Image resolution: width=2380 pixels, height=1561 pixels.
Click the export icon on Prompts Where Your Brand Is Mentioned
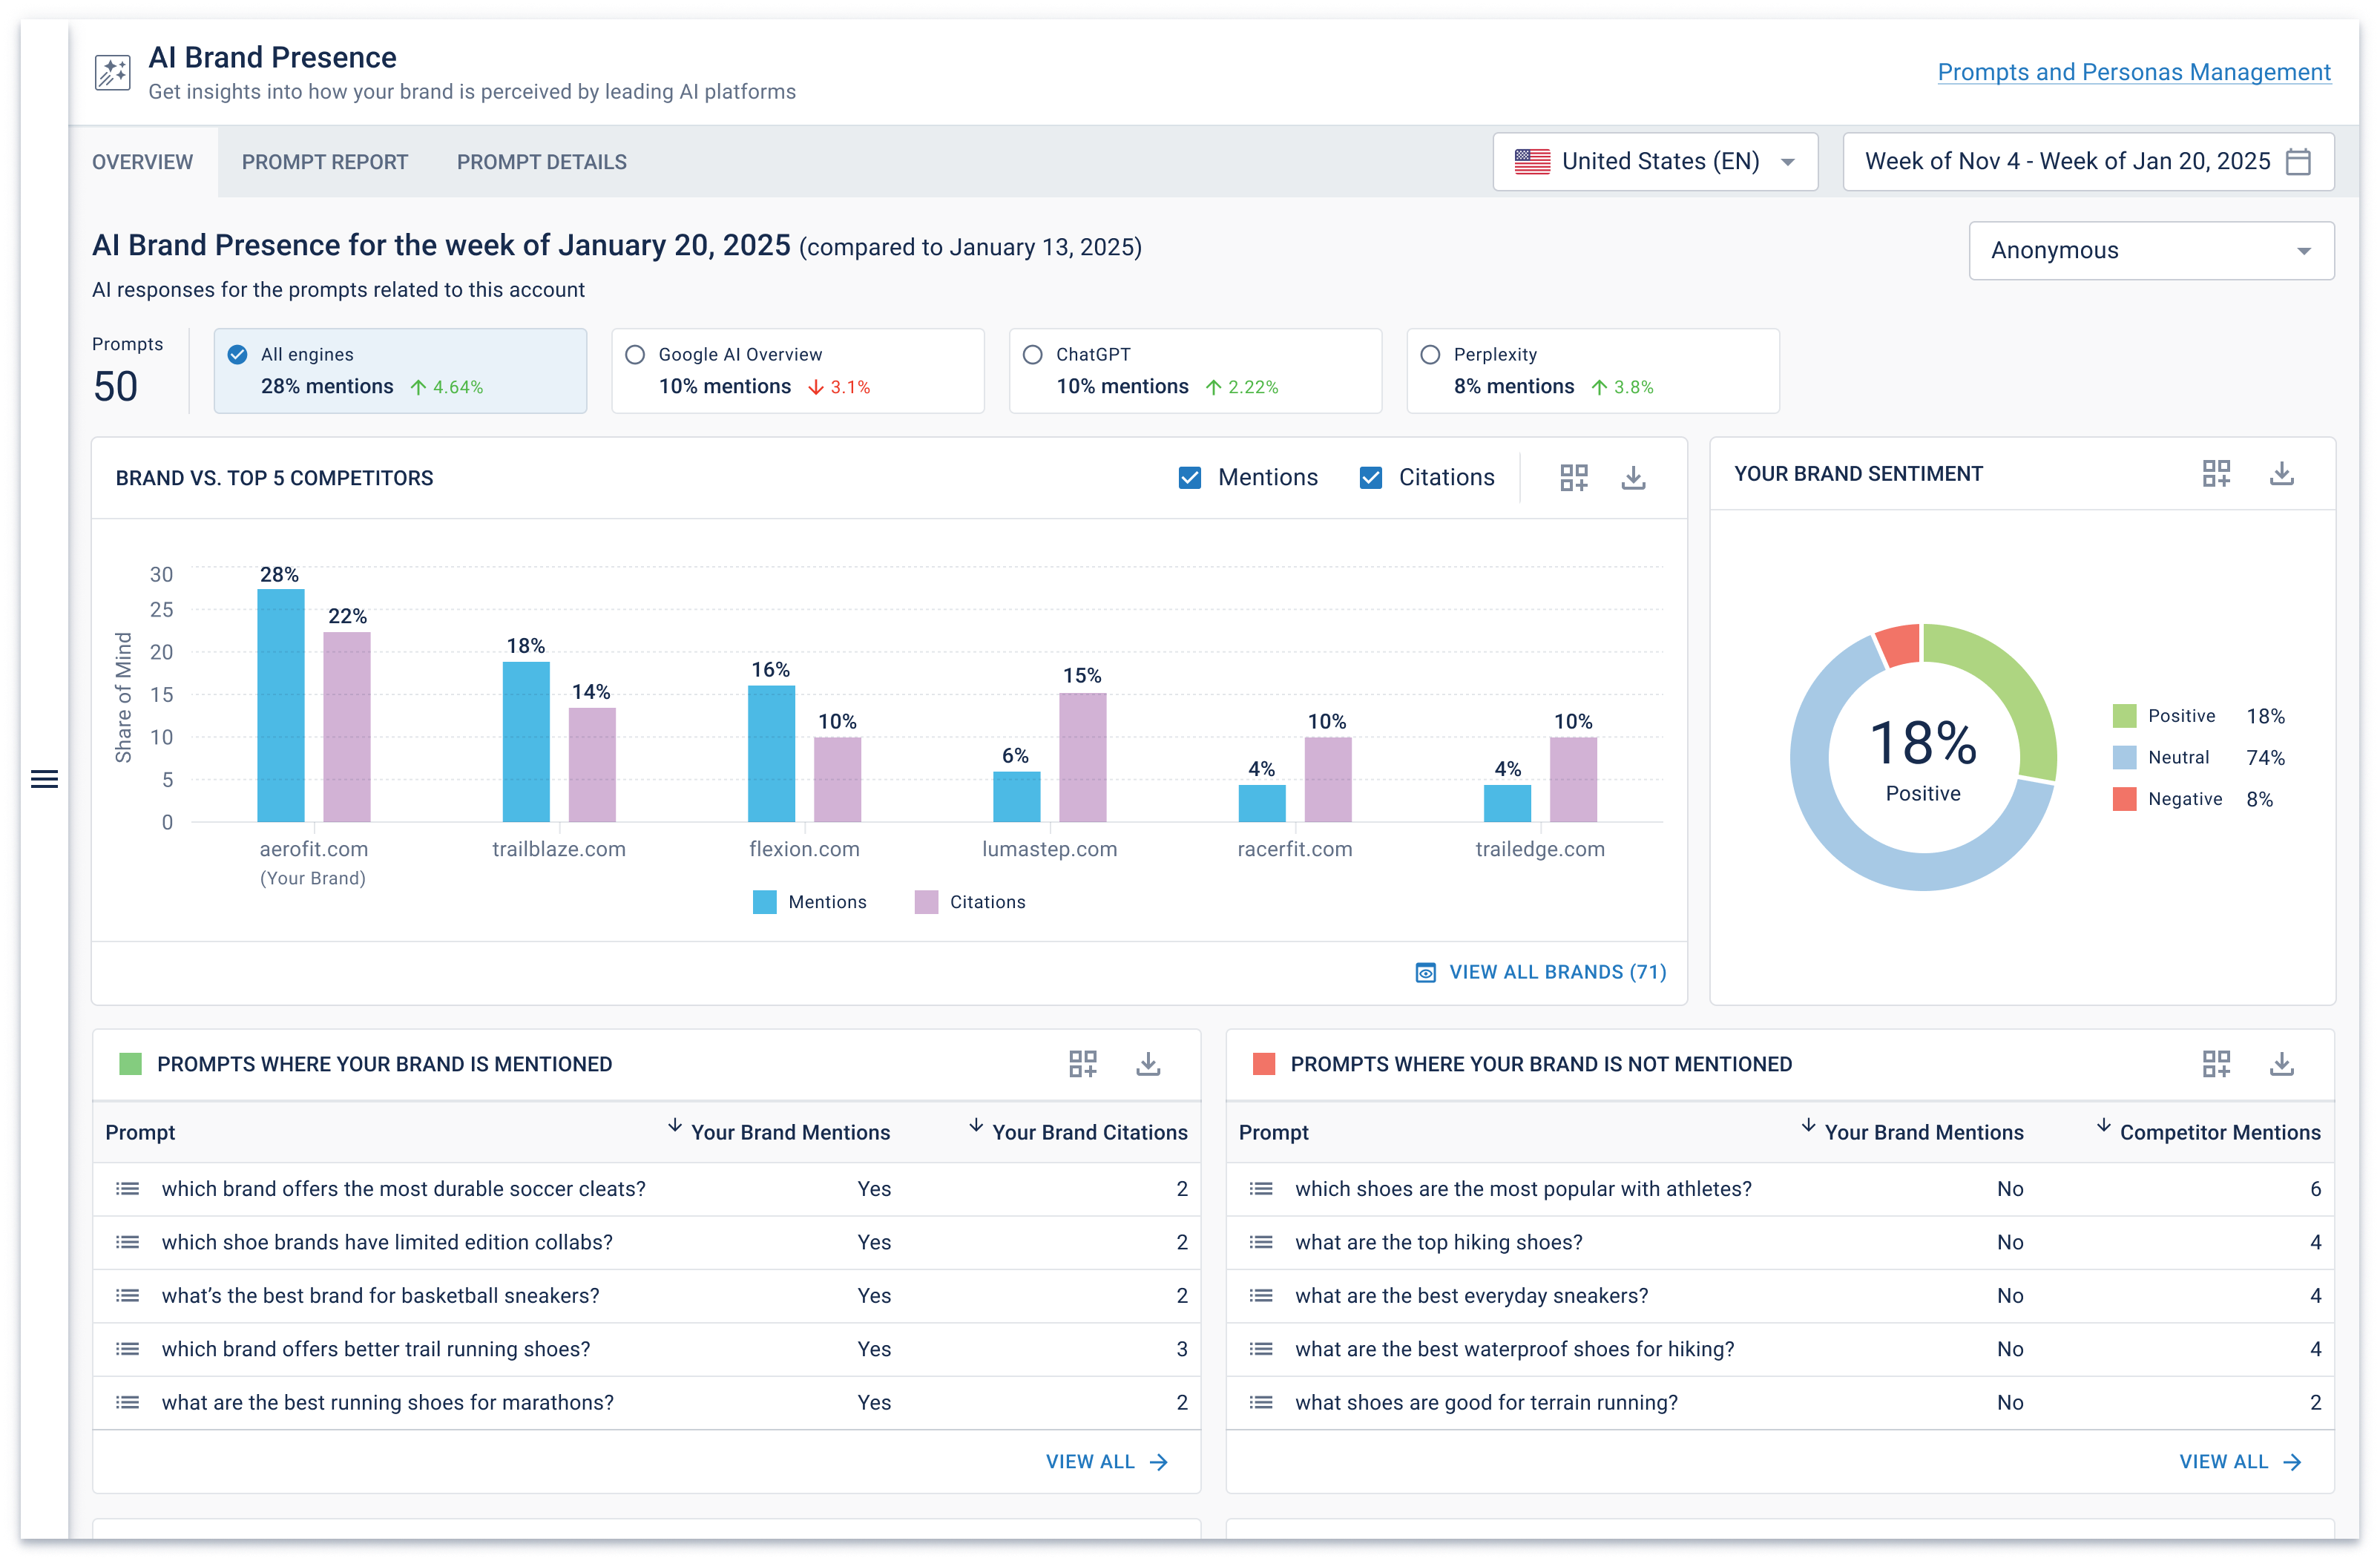coord(1148,1064)
